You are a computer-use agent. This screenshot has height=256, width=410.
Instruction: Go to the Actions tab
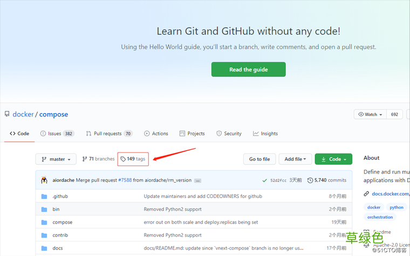156,134
